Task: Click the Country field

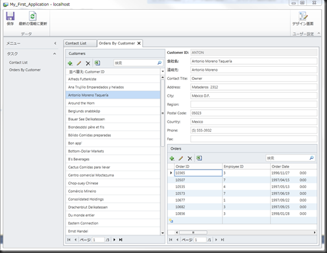Action: click(254, 122)
